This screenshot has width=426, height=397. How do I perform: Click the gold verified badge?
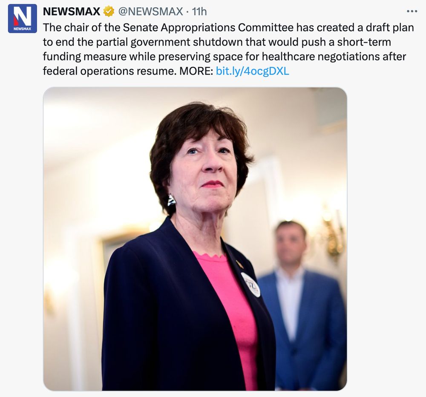tap(109, 12)
